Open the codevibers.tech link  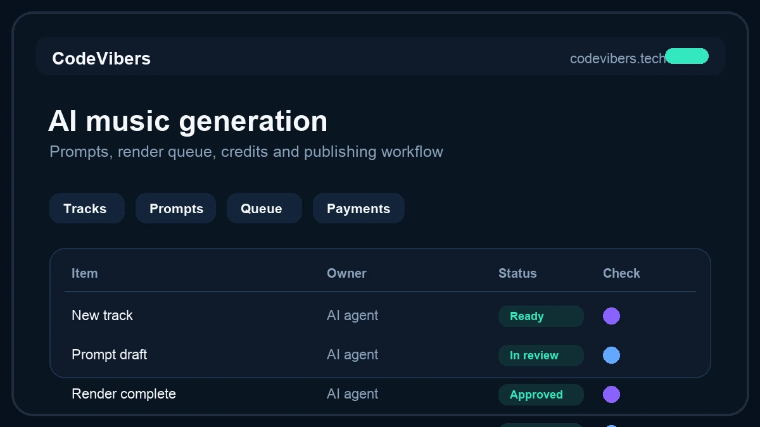tap(617, 58)
